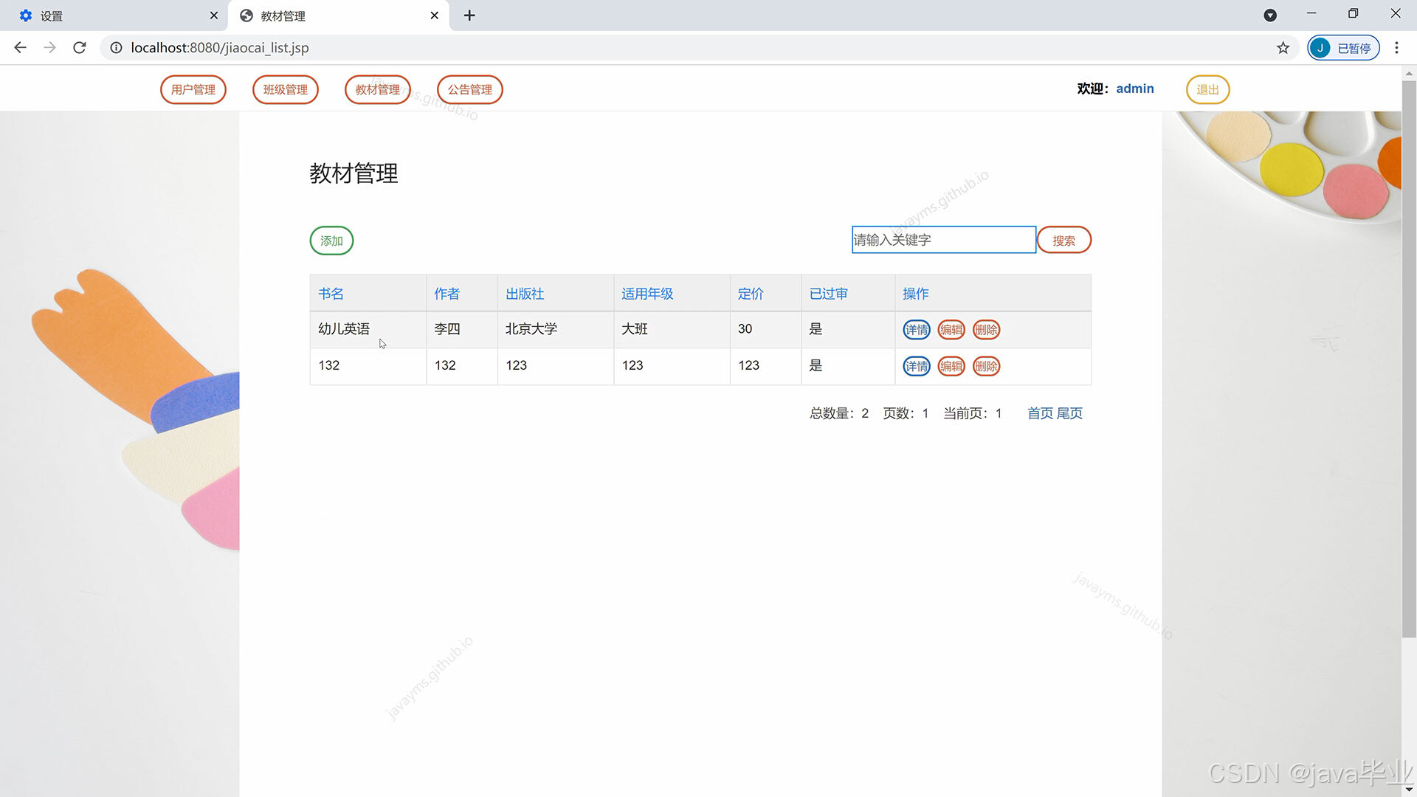The height and width of the screenshot is (797, 1417).
Task: Click the page's vertical scrollbar thumb
Action: pos(1409,358)
